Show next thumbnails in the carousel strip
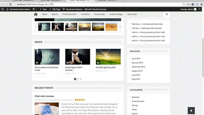The height and width of the screenshot is (115, 204). (120, 27)
